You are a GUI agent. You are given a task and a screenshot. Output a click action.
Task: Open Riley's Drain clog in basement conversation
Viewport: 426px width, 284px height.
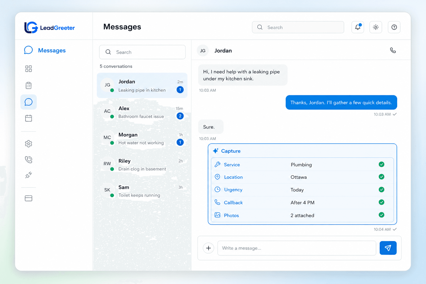click(142, 165)
